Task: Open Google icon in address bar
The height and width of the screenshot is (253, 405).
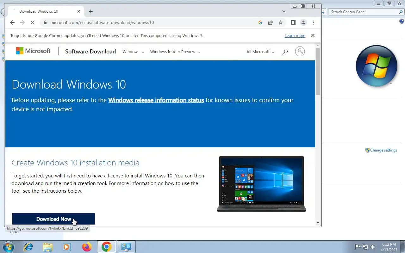Action: 260,22
